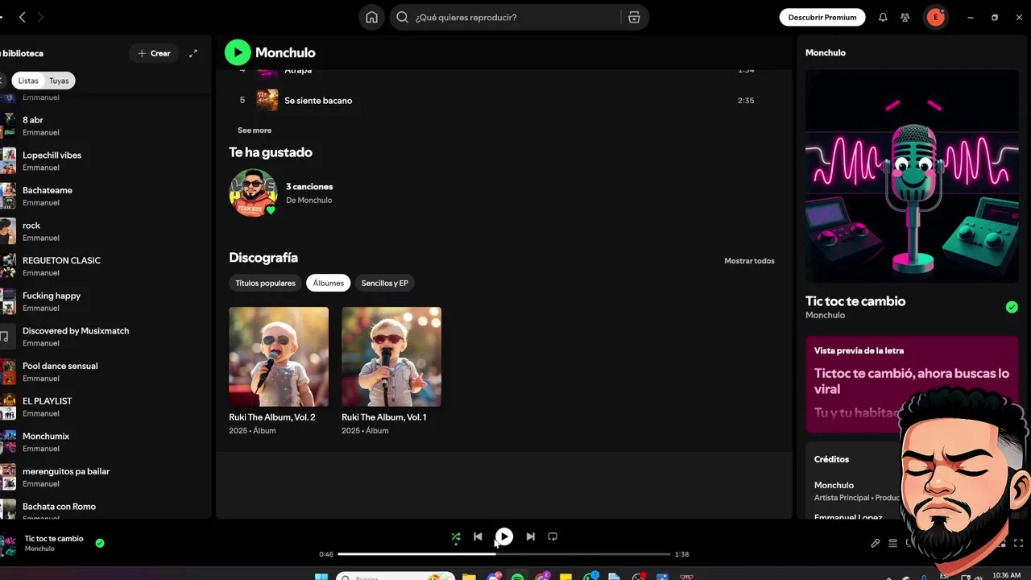The width and height of the screenshot is (1031, 580).
Task: Toggle liked check in now-playing bar
Action: coord(100,543)
